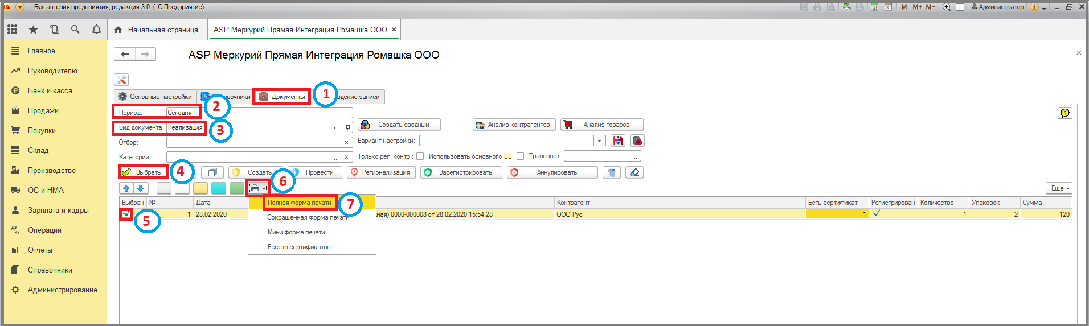Viewport: 1089px width, 326px height.
Task: Toggle 'Использовать основного ВВ' checkbox
Action: coord(520,156)
